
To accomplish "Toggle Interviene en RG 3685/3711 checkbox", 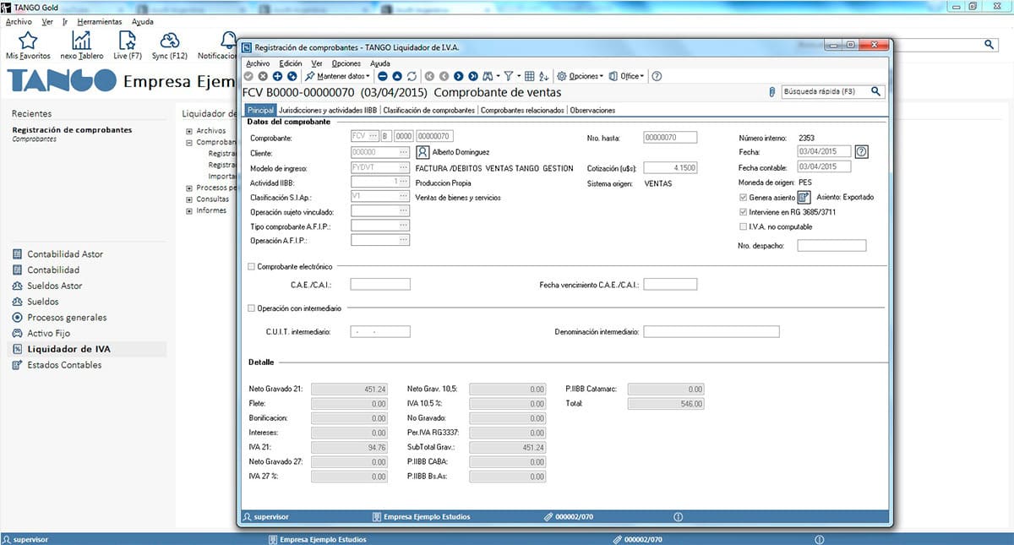I will 743,212.
